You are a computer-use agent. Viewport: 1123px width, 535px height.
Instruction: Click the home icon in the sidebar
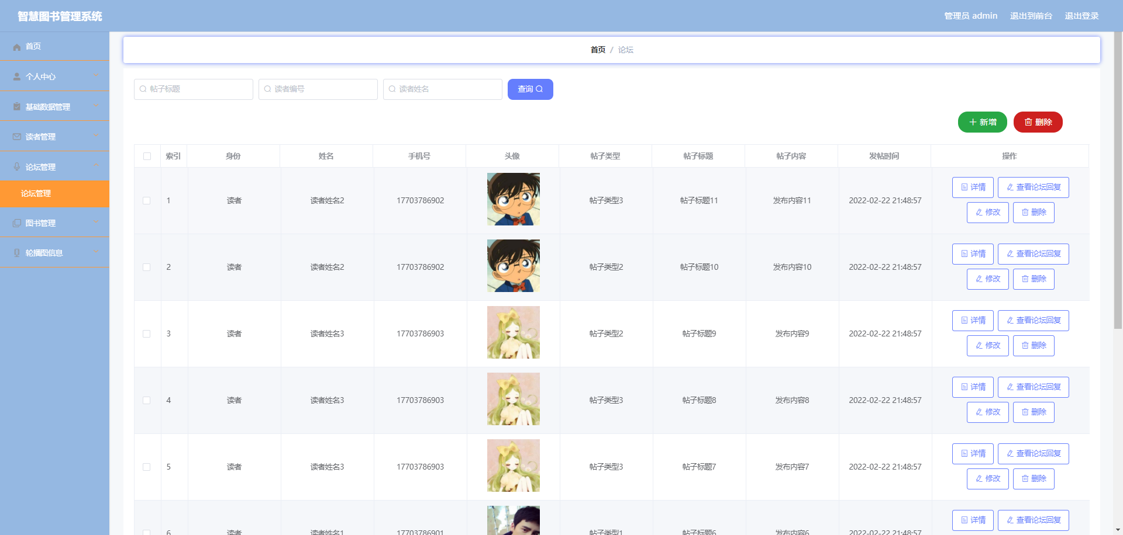pos(17,47)
